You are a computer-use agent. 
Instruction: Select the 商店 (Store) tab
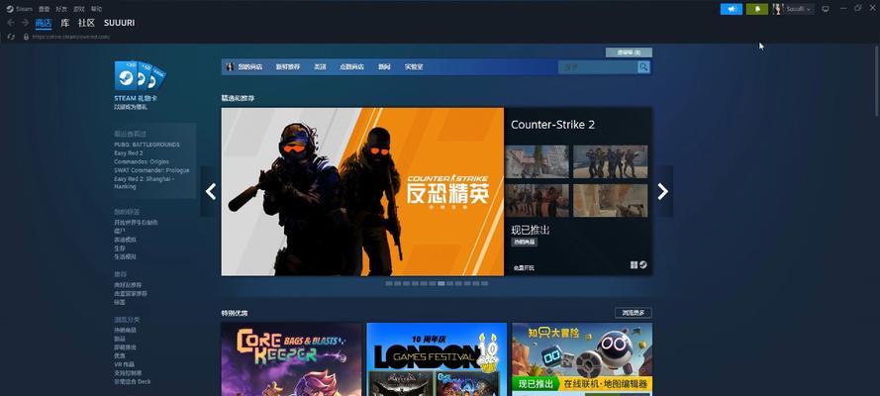coord(44,23)
